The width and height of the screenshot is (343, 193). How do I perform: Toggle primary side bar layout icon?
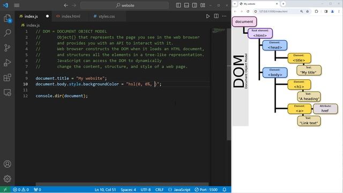tap(178, 5)
